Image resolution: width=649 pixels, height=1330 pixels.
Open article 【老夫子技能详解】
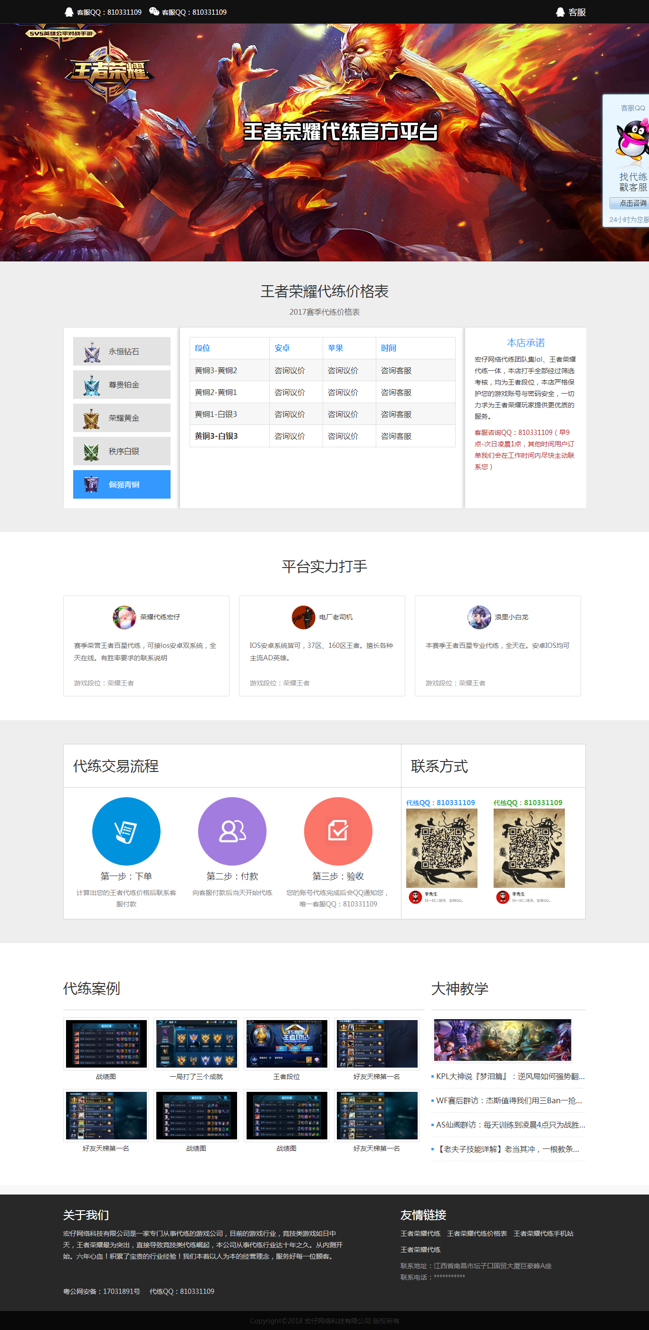[x=507, y=1149]
